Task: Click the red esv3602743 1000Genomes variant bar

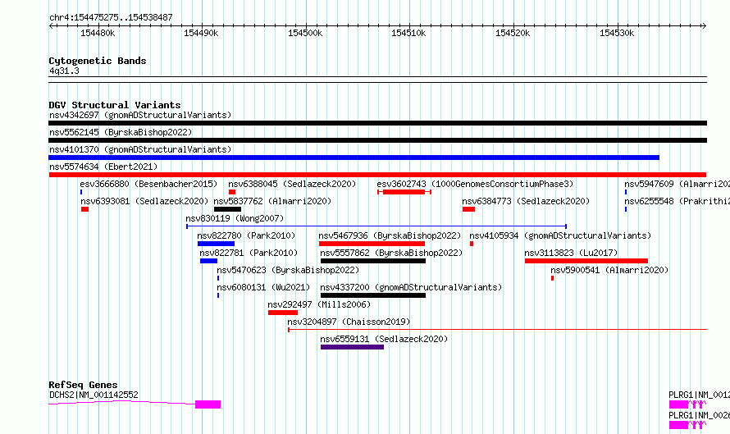Action: click(x=404, y=192)
